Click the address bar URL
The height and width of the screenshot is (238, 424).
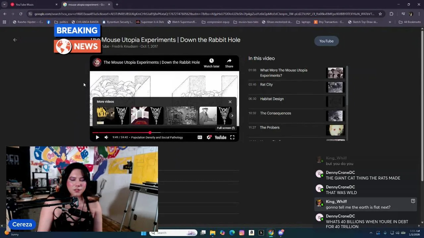(204, 14)
